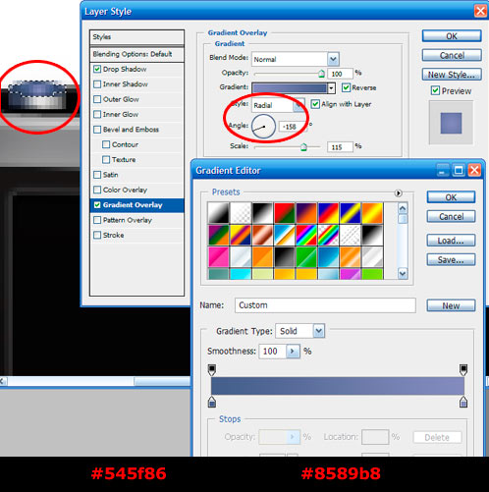Click the New Style... button
Screen dimensions: 489x492
point(452,75)
